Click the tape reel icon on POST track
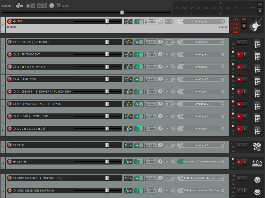 [x=257, y=147]
